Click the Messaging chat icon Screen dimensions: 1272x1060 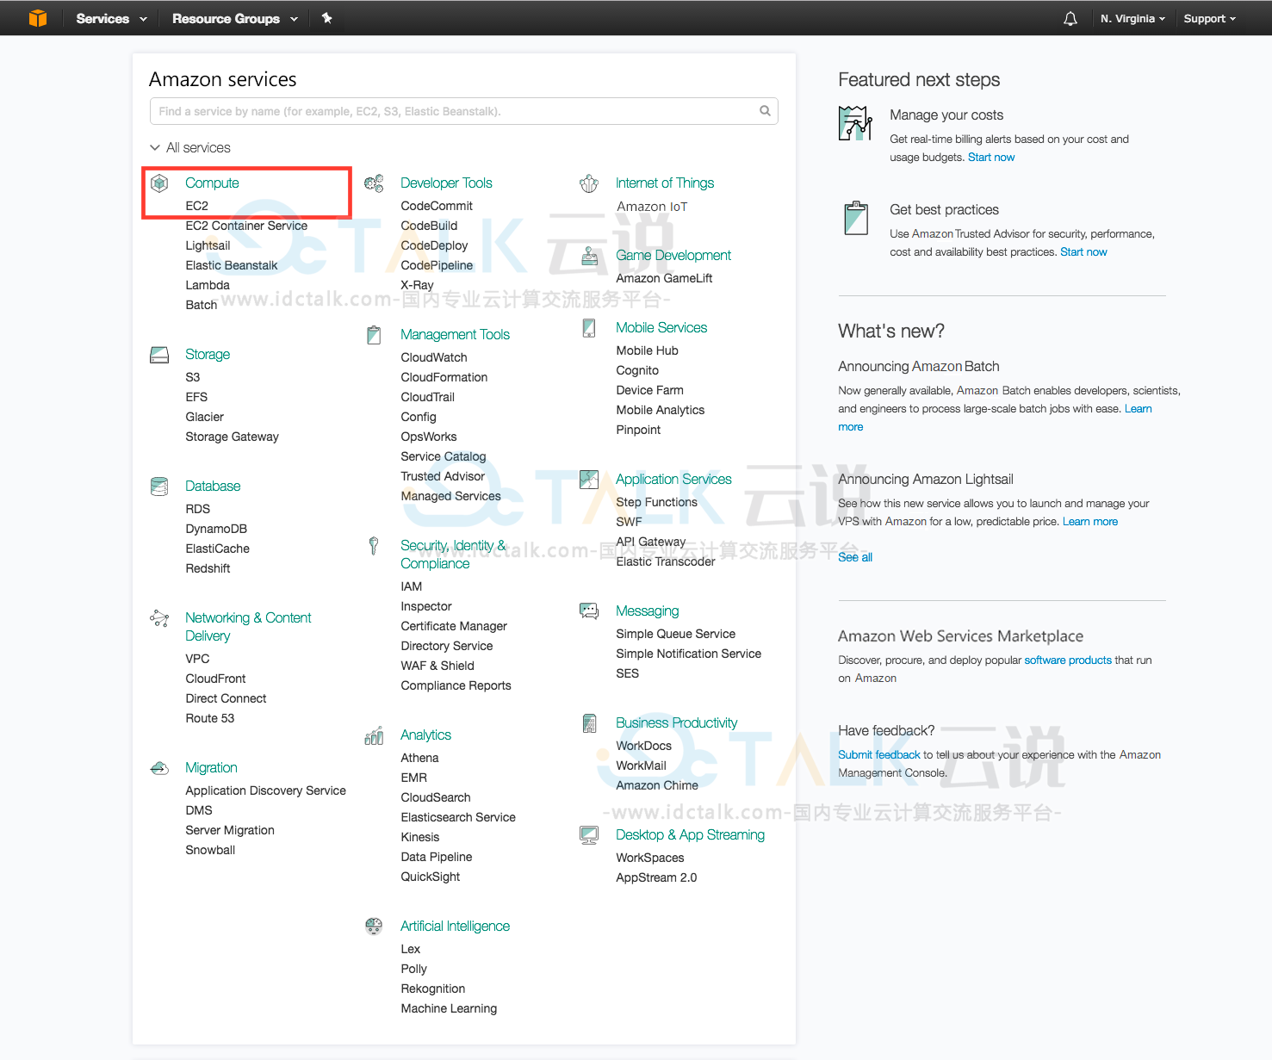(589, 611)
